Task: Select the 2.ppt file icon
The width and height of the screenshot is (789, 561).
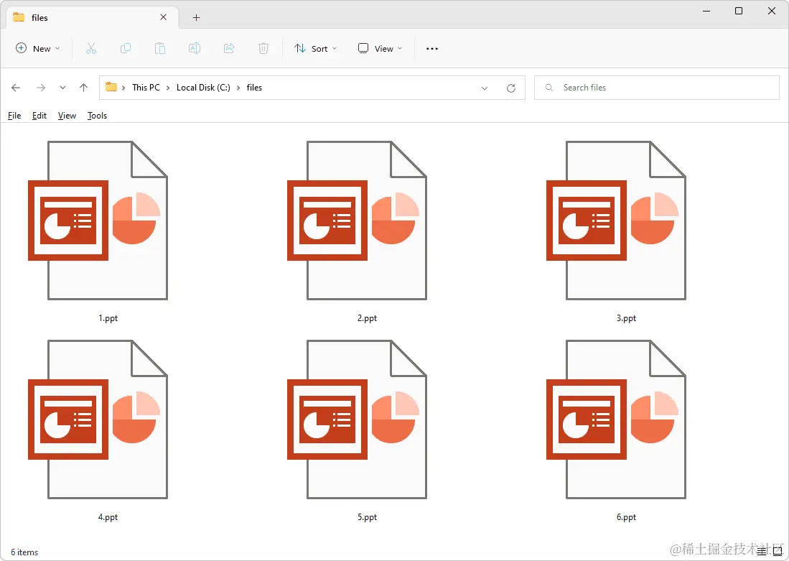Action: pyautogui.click(x=357, y=221)
